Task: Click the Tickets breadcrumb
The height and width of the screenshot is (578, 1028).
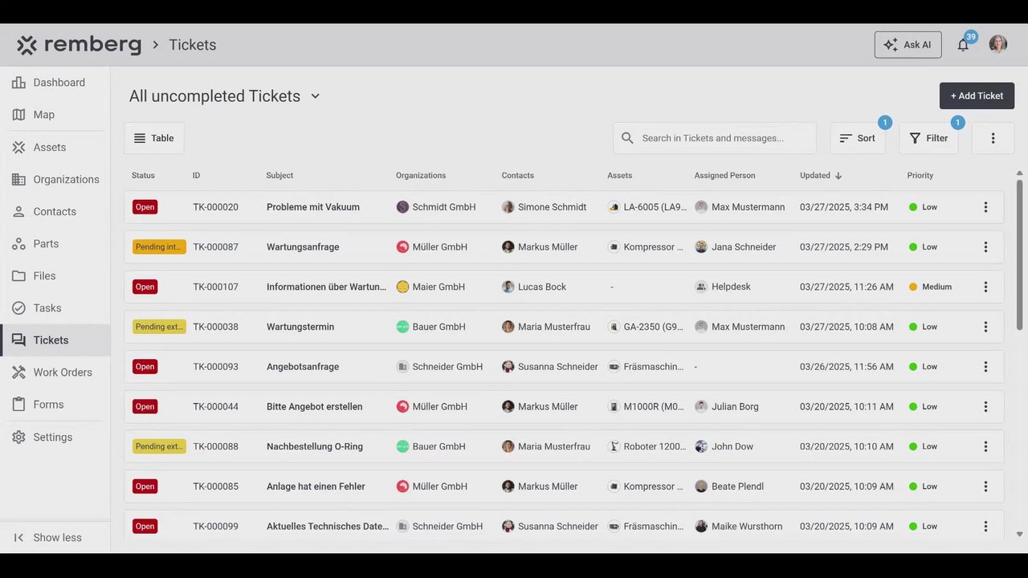Action: (x=193, y=45)
